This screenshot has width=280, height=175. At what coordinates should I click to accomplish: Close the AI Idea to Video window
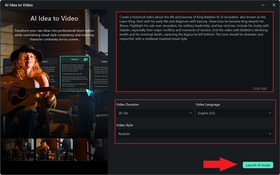click(x=274, y=5)
